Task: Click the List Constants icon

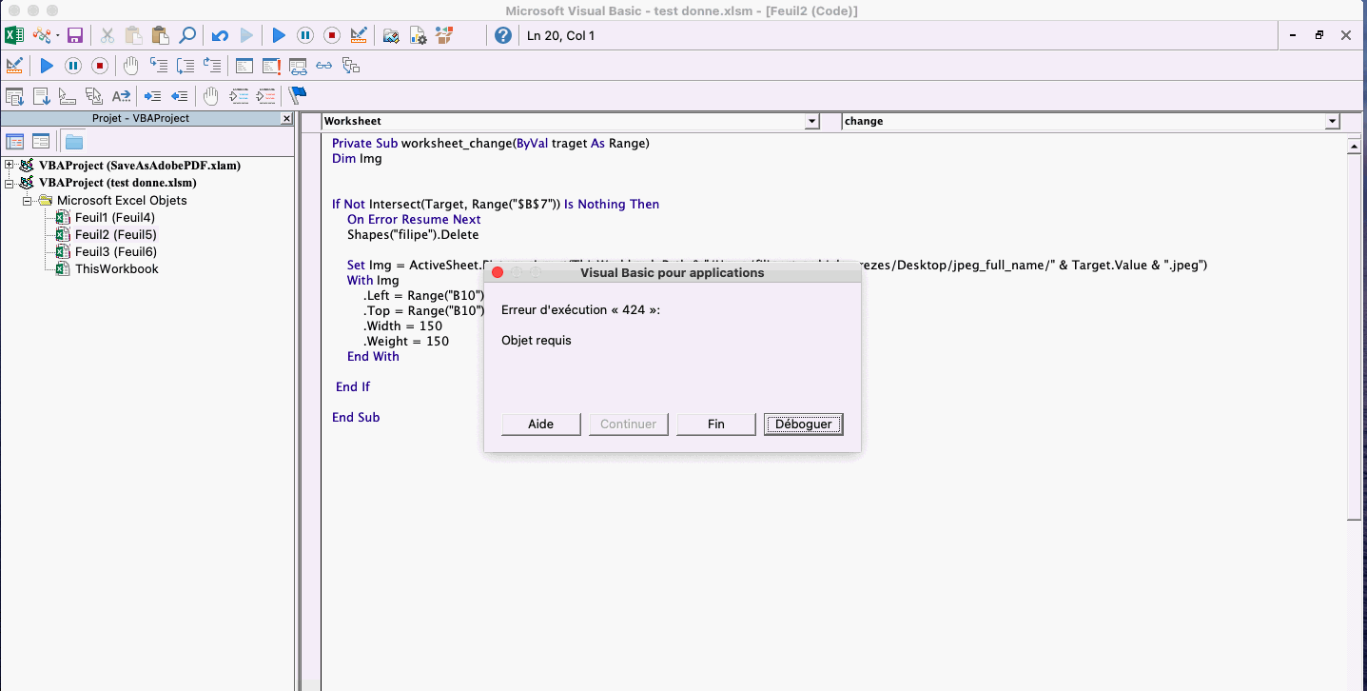Action: (41, 96)
